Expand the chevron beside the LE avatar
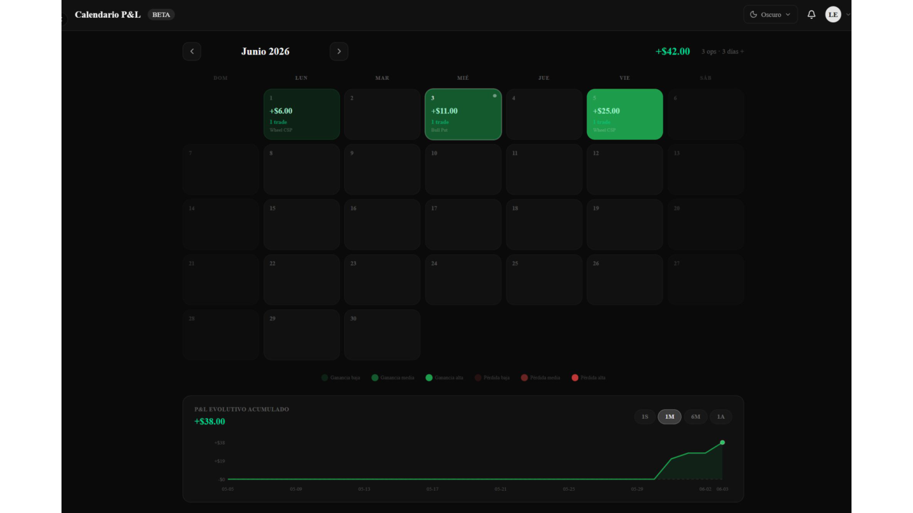 pos(848,15)
